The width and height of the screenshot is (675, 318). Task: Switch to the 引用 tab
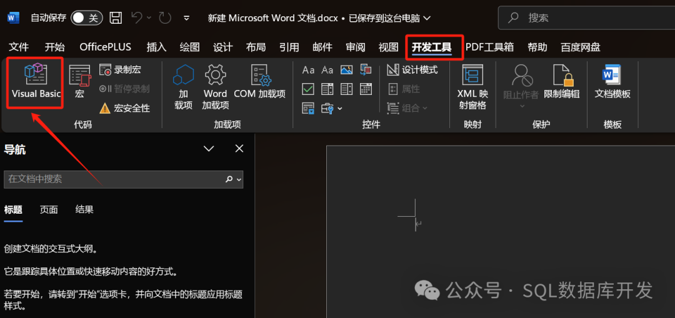click(289, 47)
